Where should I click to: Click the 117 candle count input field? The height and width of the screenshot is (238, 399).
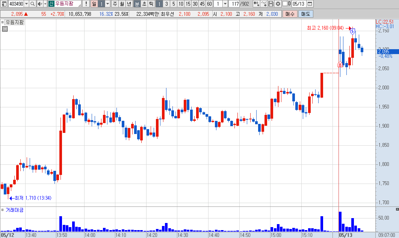(x=234, y=4)
